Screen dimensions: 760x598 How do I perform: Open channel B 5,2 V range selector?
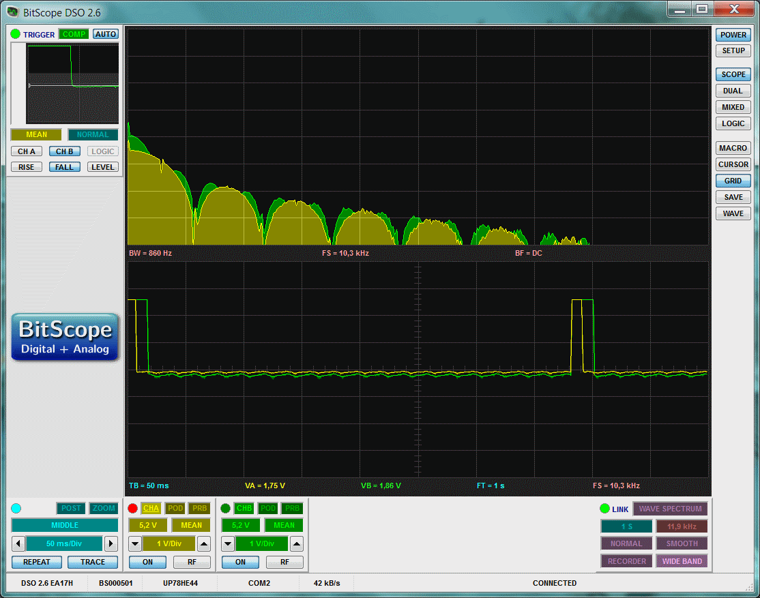click(x=240, y=525)
